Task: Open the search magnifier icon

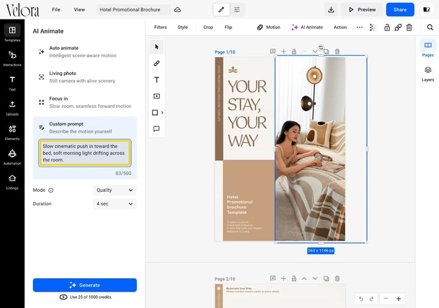Action: click(x=430, y=27)
